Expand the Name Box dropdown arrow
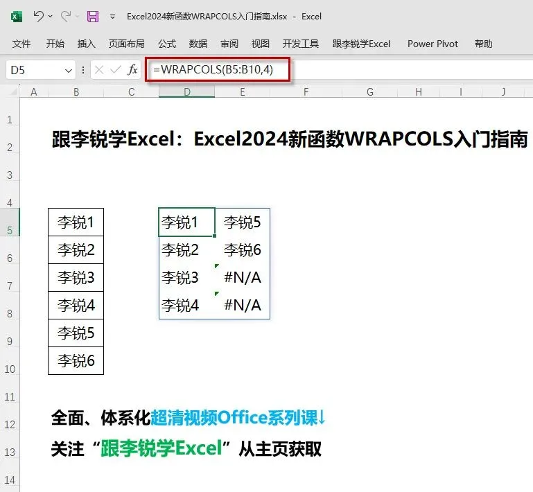 [69, 71]
